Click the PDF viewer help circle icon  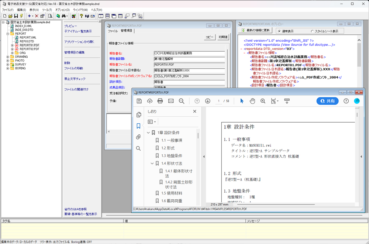coord(346,101)
